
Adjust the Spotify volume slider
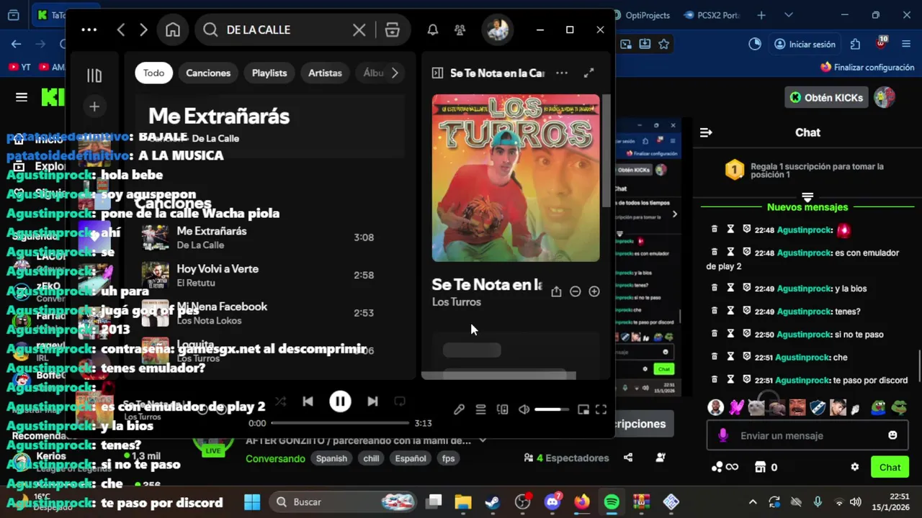552,409
